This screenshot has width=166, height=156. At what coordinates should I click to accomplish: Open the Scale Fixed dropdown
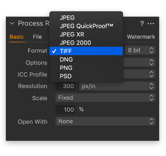(105, 98)
